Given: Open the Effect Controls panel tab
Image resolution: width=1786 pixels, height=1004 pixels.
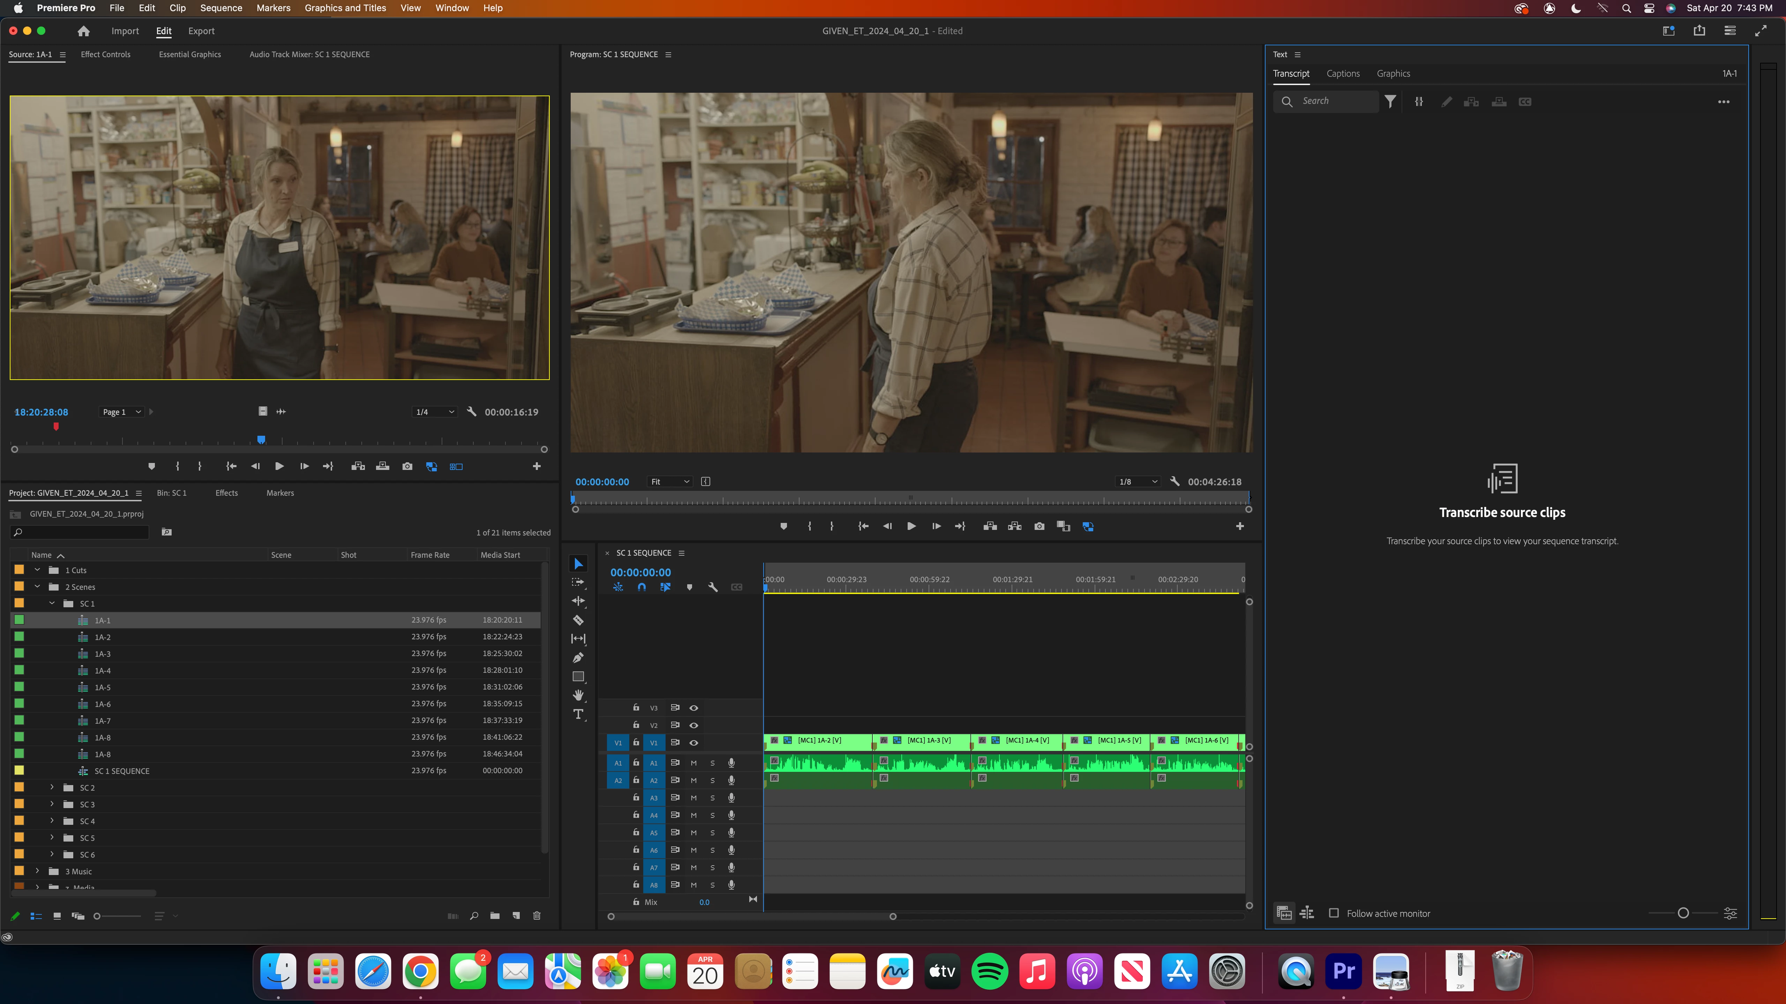Looking at the screenshot, I should [105, 54].
